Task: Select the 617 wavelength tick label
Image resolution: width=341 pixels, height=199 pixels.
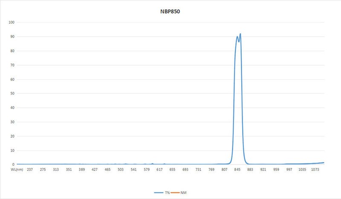Action: (159, 170)
